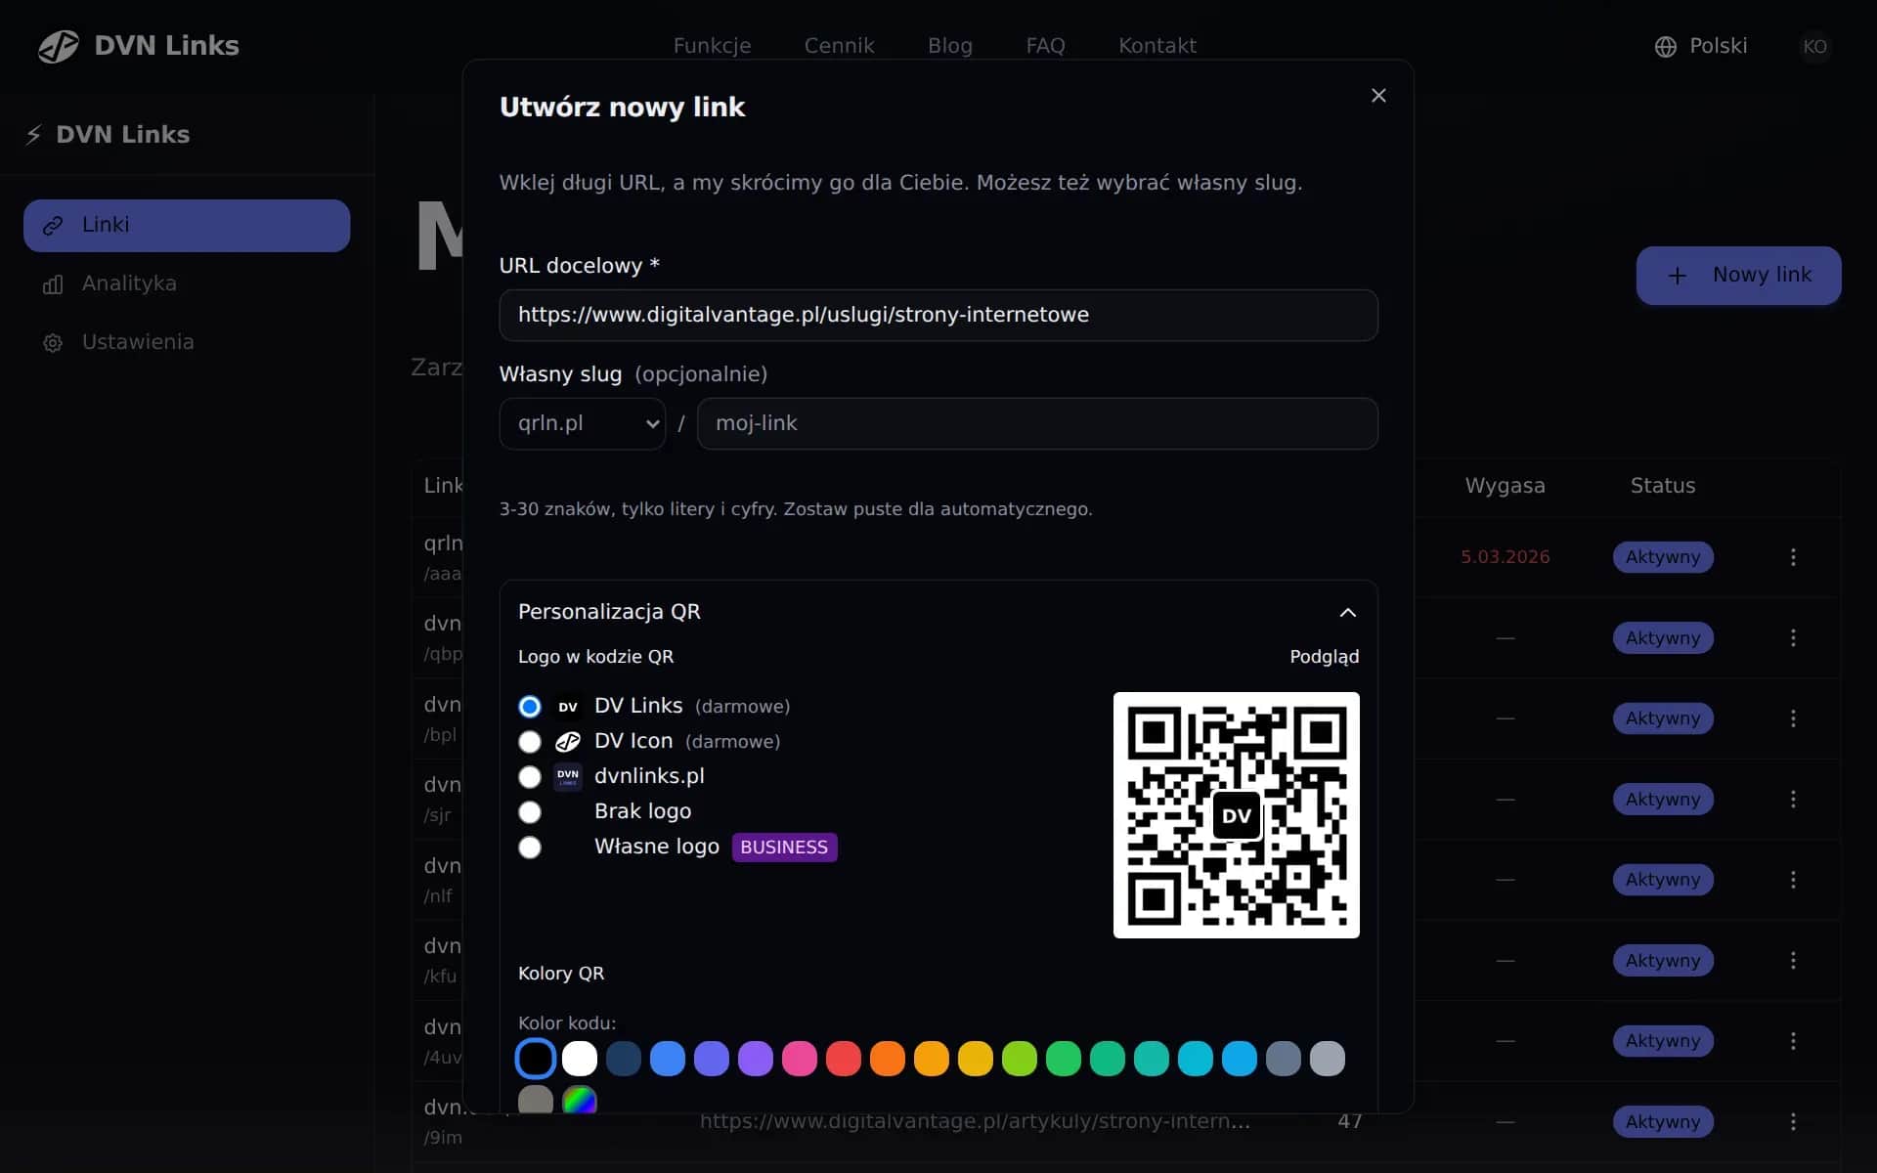Click the plus icon on Nowy link

[1678, 276]
